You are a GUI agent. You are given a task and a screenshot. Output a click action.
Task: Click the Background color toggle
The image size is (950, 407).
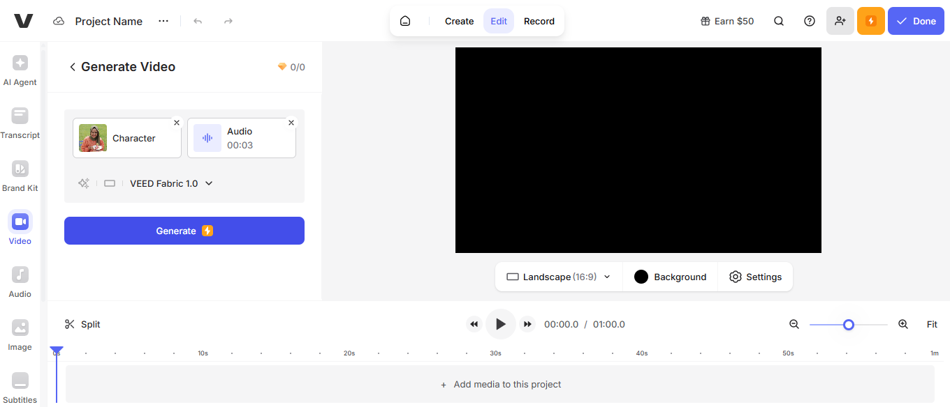click(669, 277)
